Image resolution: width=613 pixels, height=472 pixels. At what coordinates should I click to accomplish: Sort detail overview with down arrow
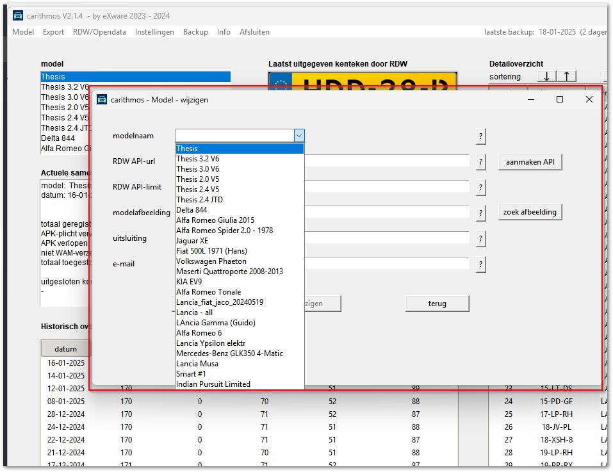coord(546,77)
